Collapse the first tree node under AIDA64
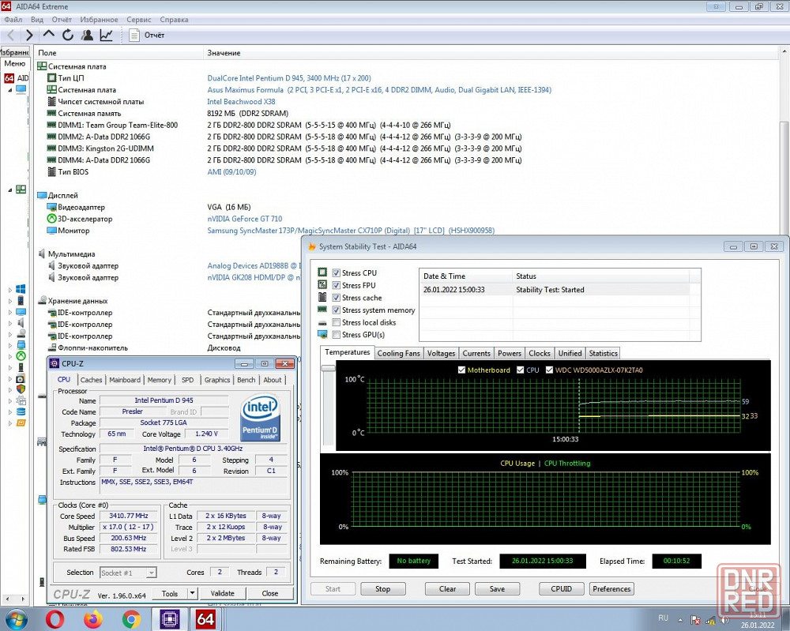The height and width of the screenshot is (631, 790). tap(10, 90)
